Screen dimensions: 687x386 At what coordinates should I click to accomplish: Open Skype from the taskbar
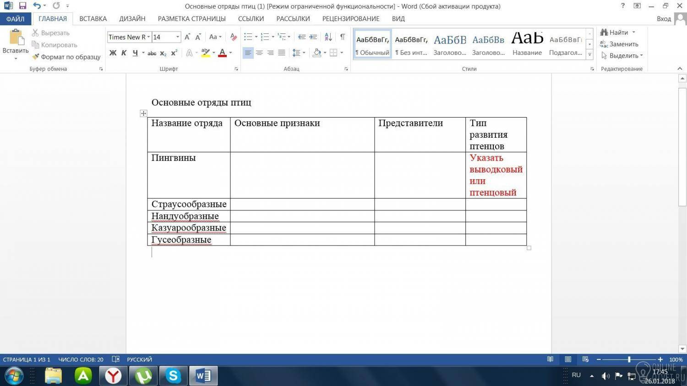(x=173, y=376)
